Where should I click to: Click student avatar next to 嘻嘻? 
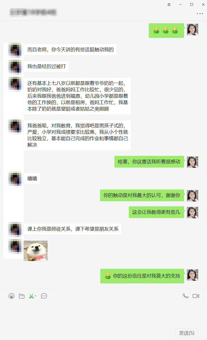[15, 179]
